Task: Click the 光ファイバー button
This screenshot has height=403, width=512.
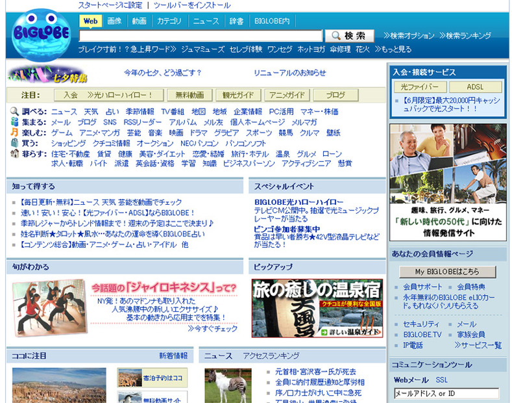Action: click(420, 87)
